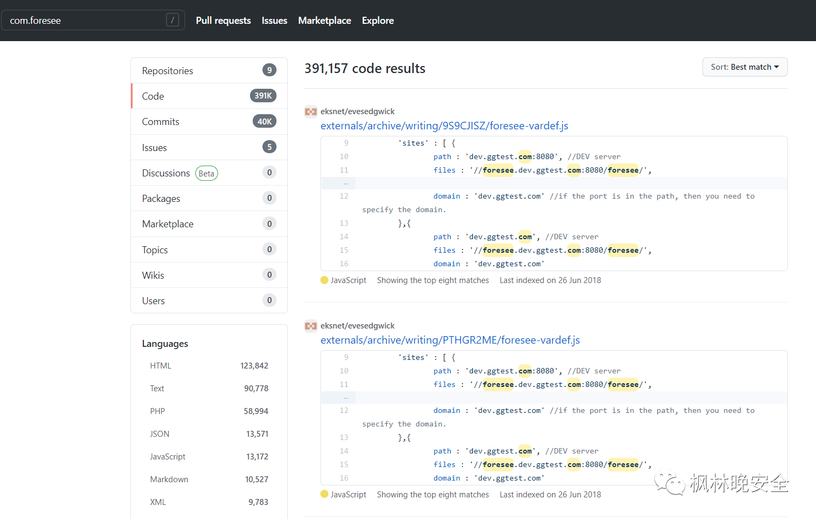Viewport: 816px width, 519px height.
Task: Click the 9 count badge on Repositories
Action: [269, 70]
